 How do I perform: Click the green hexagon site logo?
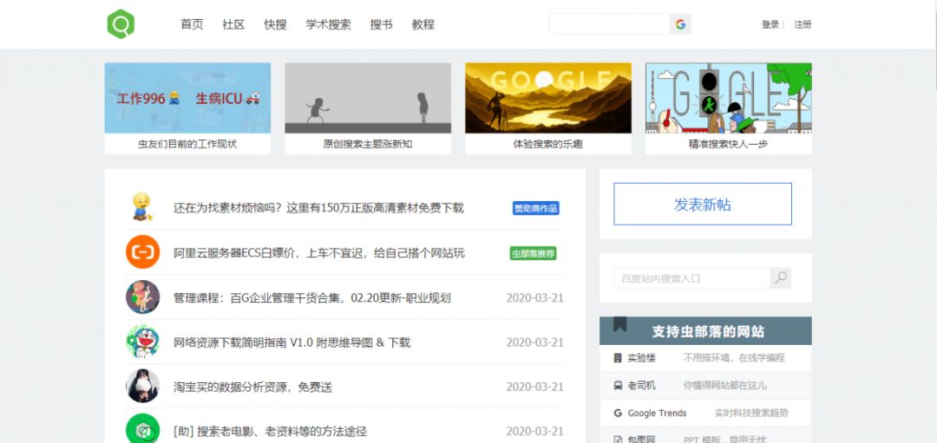point(121,24)
